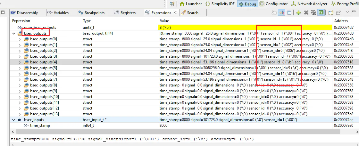Select the num_bsec_outputs expression row
The height and width of the screenshot is (146, 359).
click(x=40, y=28)
